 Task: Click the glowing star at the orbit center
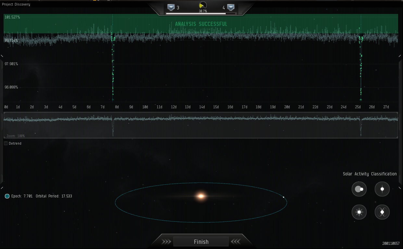[201, 196]
